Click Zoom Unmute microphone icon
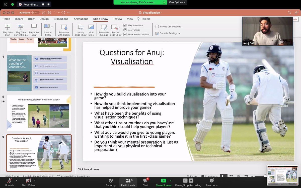Screen dimensions: 301x188 pyautogui.click(x=10, y=181)
